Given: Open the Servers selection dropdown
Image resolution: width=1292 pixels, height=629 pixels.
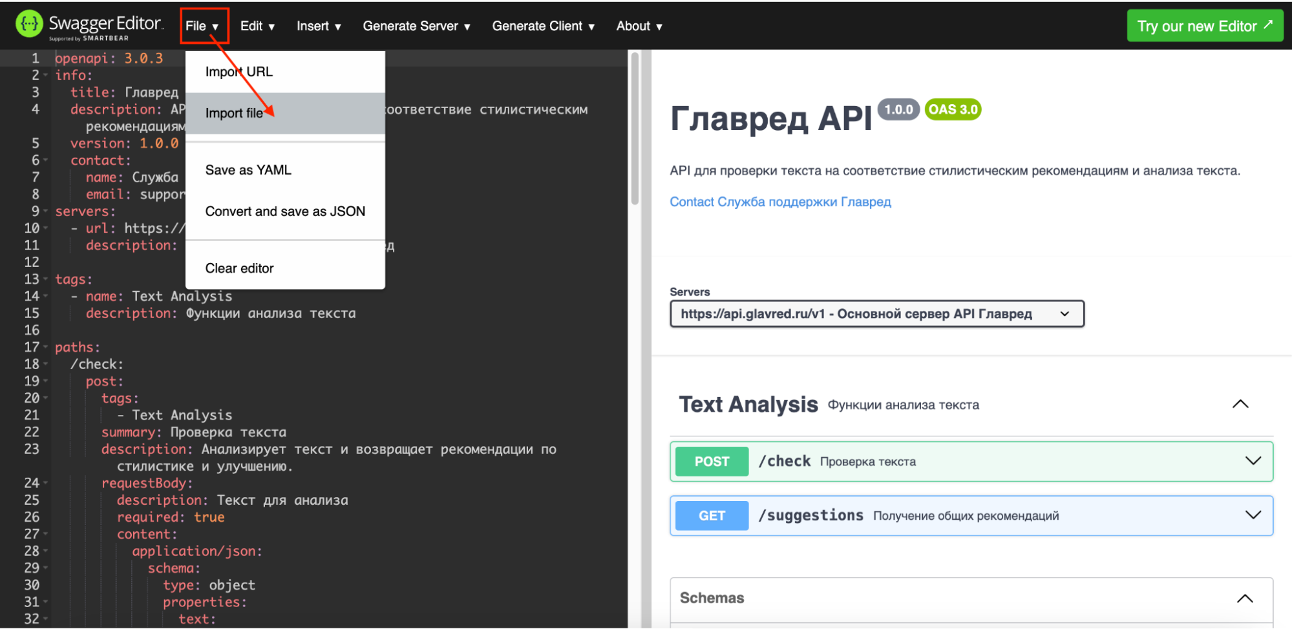Looking at the screenshot, I should pyautogui.click(x=876, y=314).
